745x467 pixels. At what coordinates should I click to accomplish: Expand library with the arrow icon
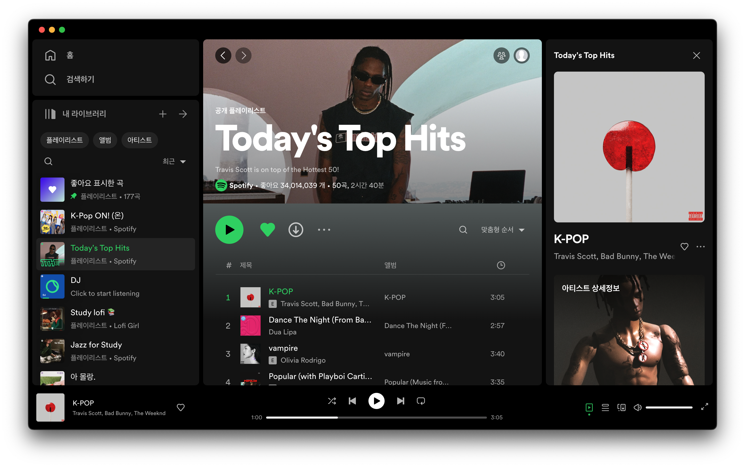click(x=183, y=114)
